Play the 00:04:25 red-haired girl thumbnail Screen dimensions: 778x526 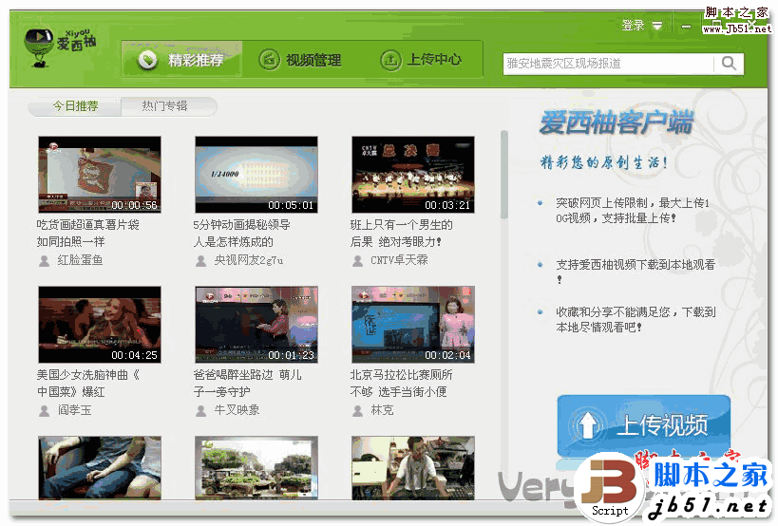pos(100,325)
